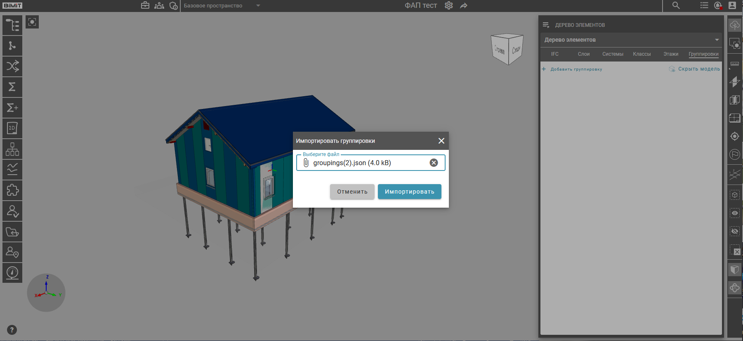Click the flag marker icon in right toolbar
Image resolution: width=743 pixels, height=341 pixels.
click(x=735, y=154)
